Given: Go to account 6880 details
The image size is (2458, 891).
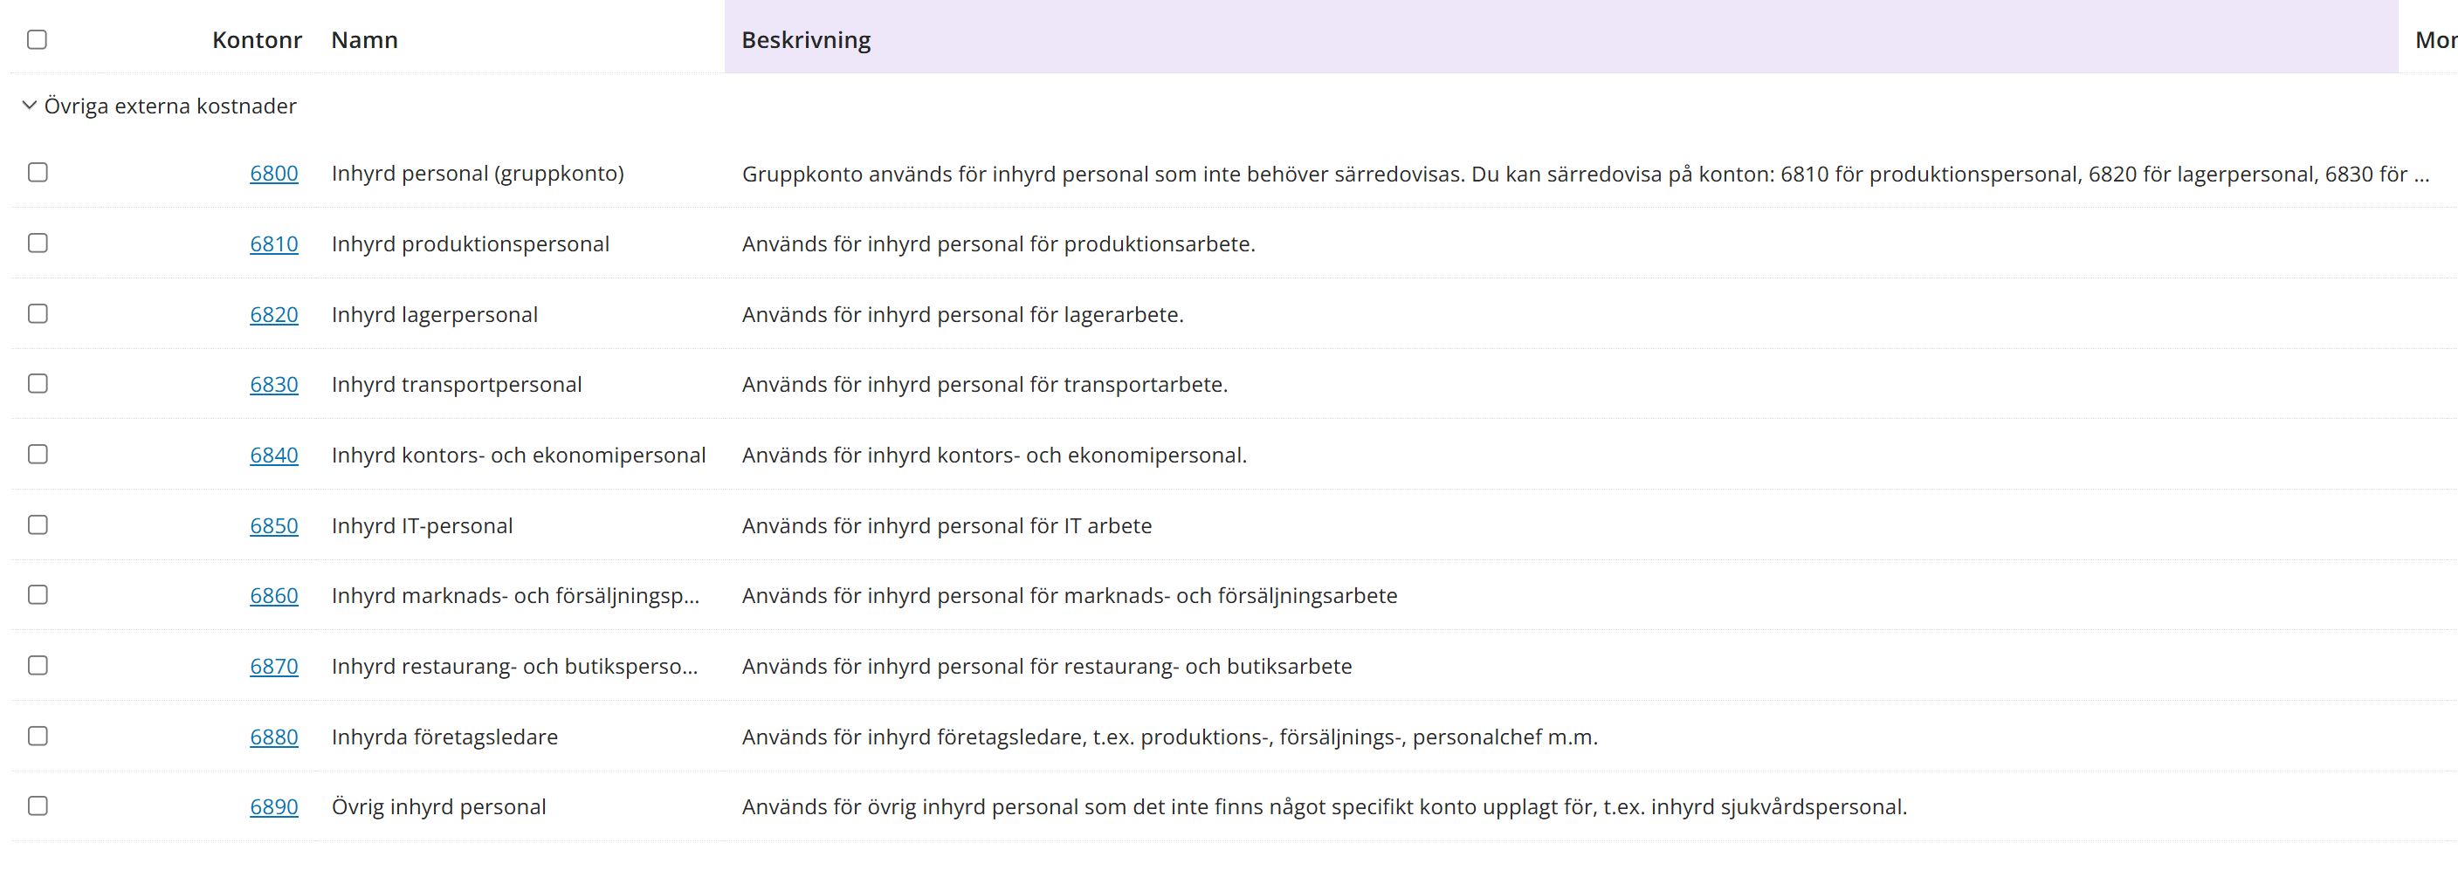Looking at the screenshot, I should 274,737.
